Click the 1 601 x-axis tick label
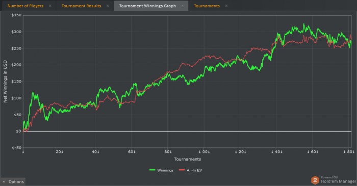Viewport: 357px width, 186px height. tap(313, 152)
